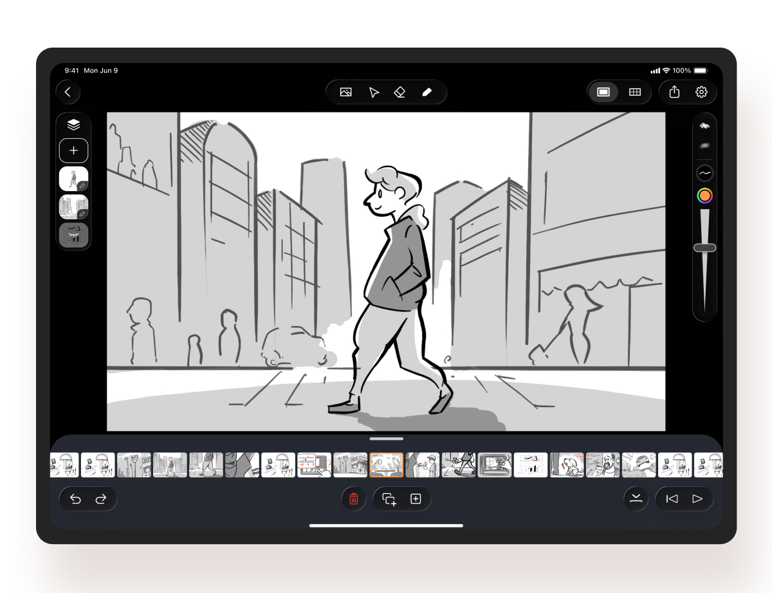Image resolution: width=772 pixels, height=593 pixels.
Task: Open the share export menu
Action: [x=674, y=92]
